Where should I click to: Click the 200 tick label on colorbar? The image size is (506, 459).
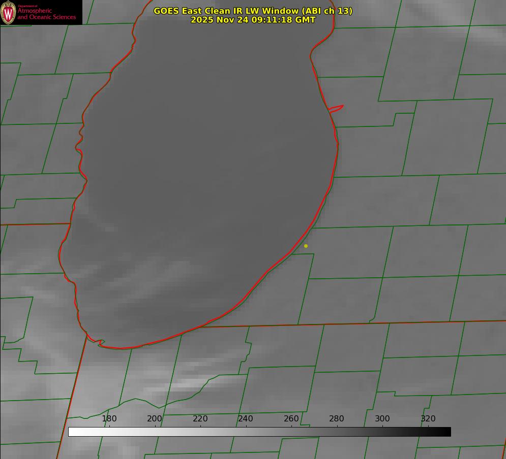click(x=155, y=419)
